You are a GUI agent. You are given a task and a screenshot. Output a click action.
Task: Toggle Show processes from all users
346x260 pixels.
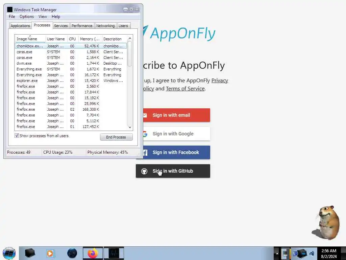pos(17,135)
